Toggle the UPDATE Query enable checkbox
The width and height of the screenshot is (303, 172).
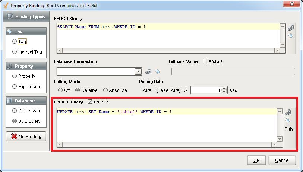click(90, 102)
